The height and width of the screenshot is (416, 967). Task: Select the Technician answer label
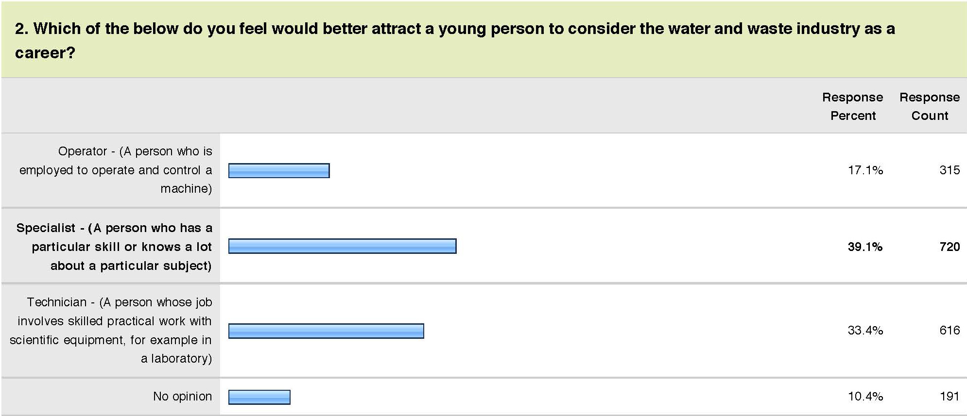click(111, 330)
